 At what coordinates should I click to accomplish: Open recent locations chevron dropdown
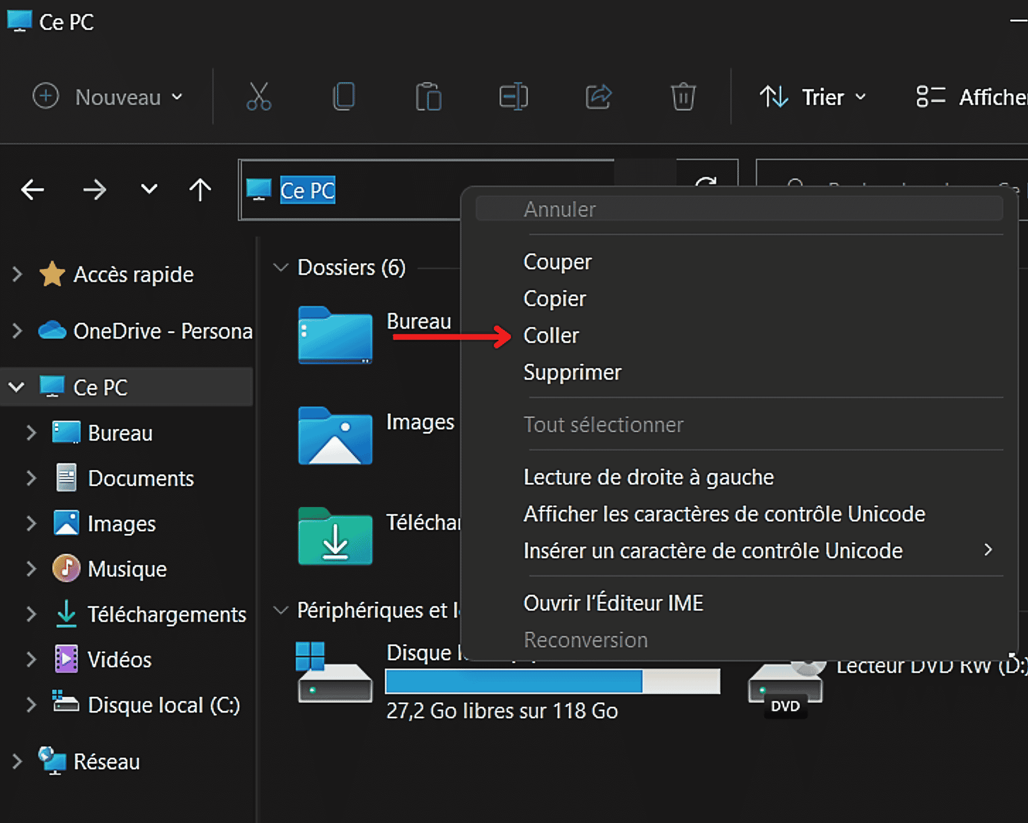click(149, 189)
